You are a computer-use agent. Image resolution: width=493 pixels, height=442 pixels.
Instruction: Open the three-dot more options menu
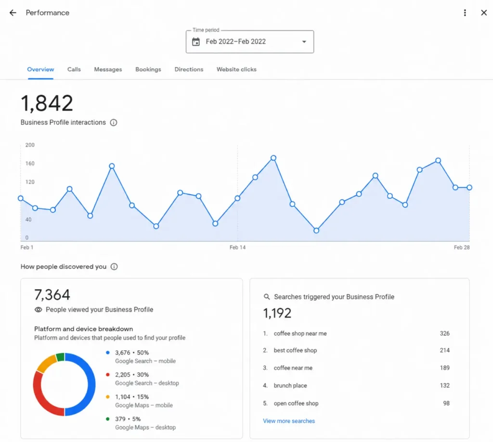click(465, 13)
